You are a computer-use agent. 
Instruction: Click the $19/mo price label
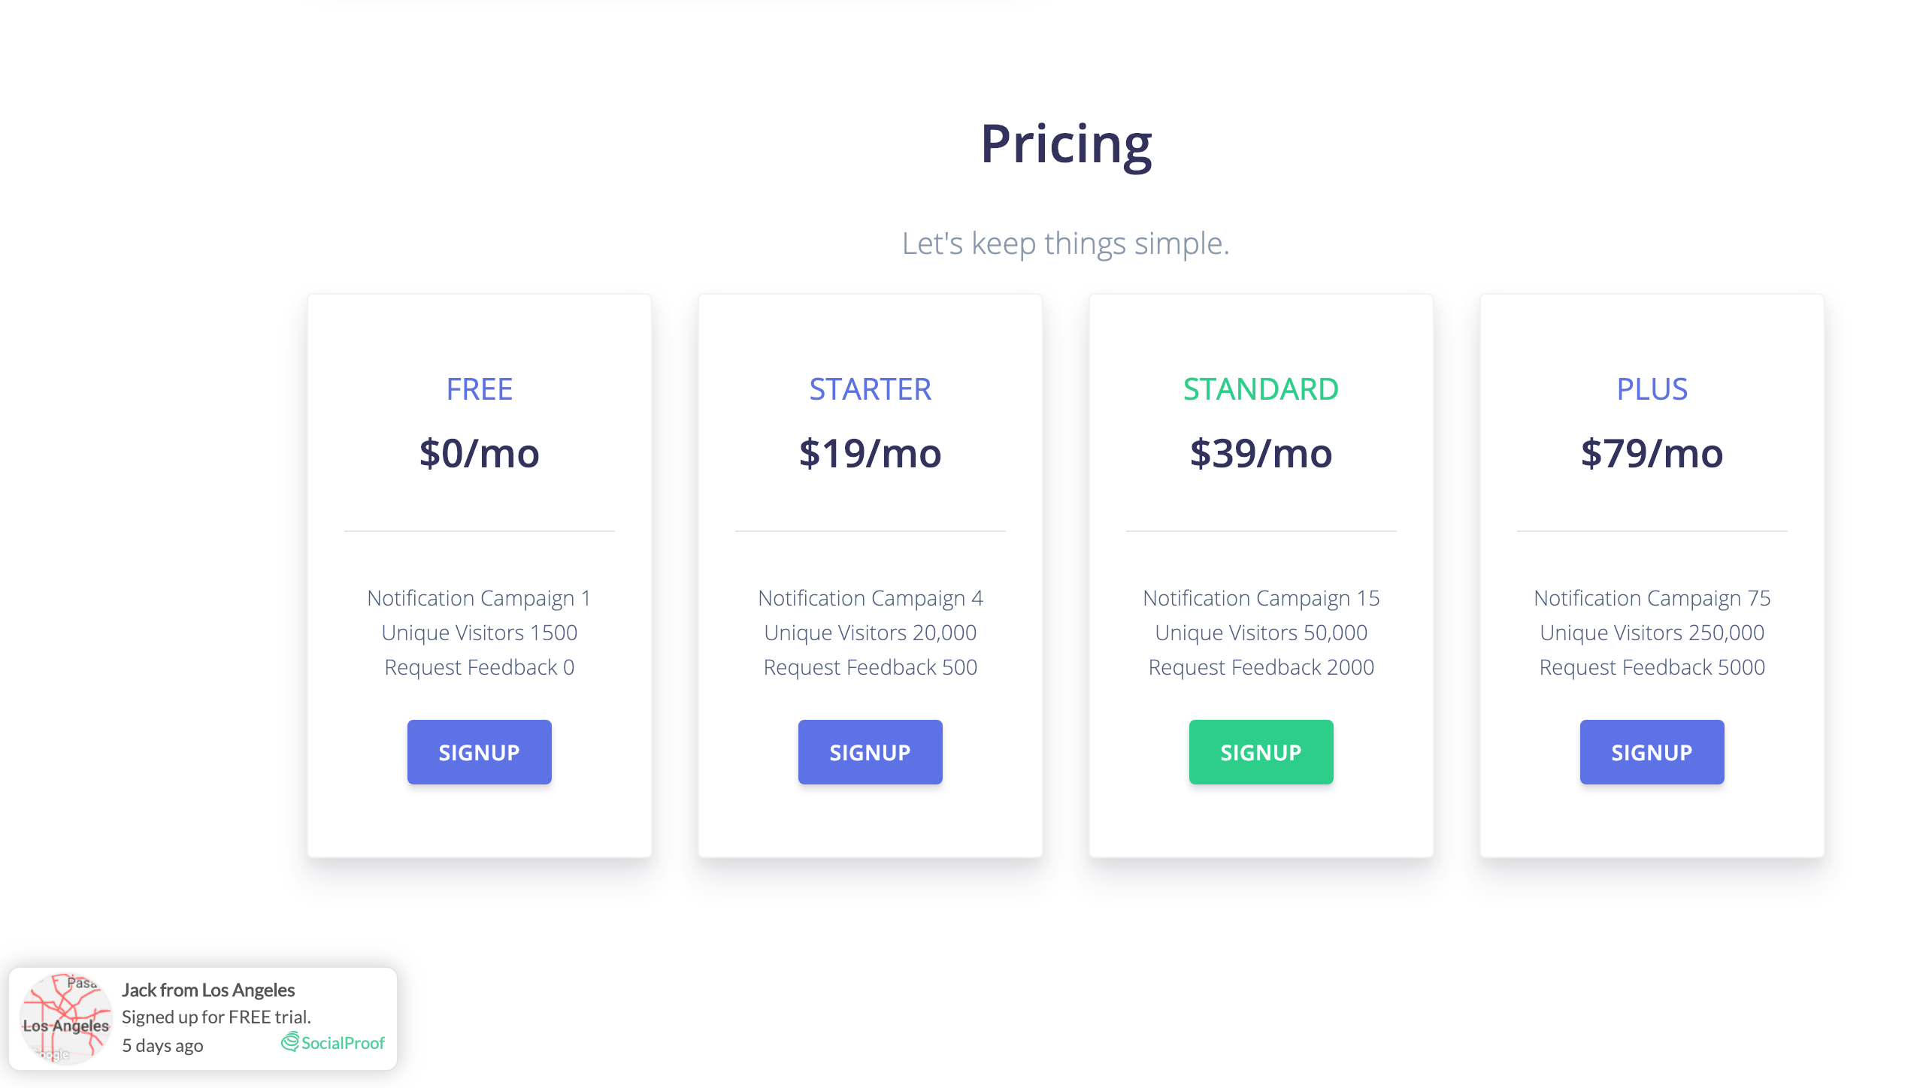point(870,453)
